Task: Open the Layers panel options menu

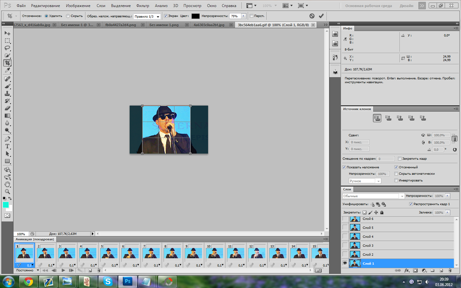Action: coord(456,189)
